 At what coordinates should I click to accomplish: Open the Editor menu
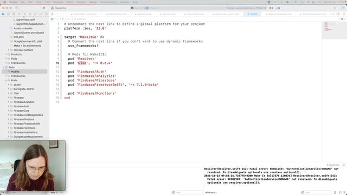(x=70, y=2)
